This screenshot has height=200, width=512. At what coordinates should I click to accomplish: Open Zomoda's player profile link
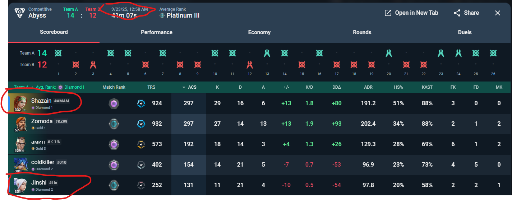click(42, 121)
